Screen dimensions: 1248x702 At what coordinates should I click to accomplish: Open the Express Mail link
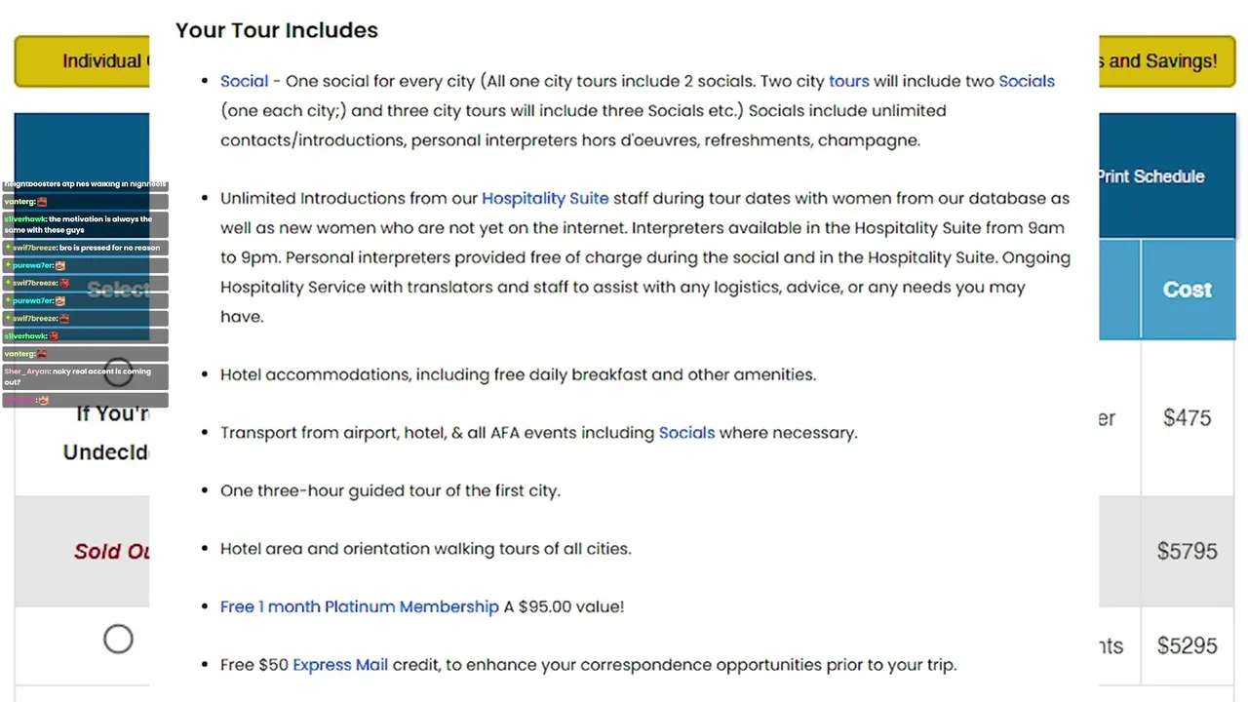click(x=340, y=665)
